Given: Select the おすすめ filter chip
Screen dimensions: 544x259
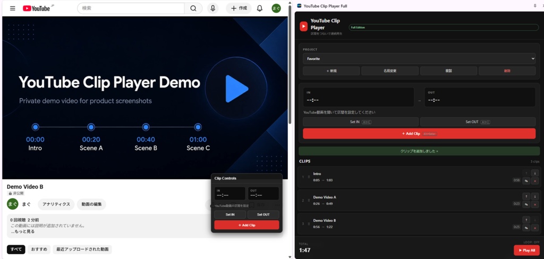Looking at the screenshot, I should click(x=39, y=249).
